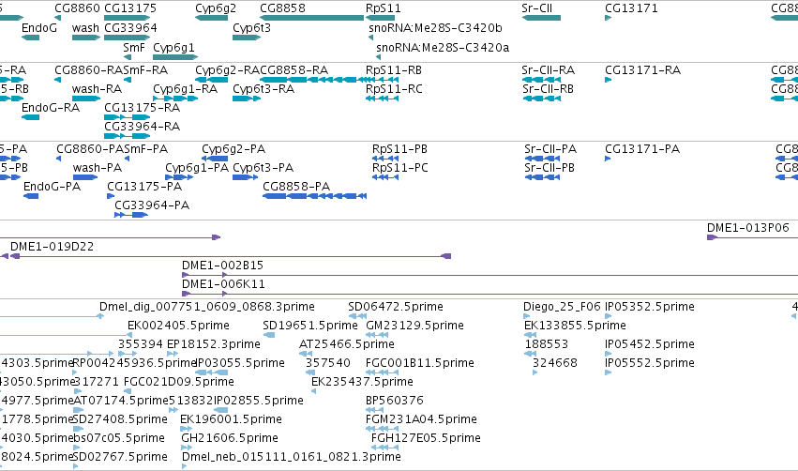The width and height of the screenshot is (798, 471).
Task: Select snoRNA:Me28S-C3420b label
Action: coord(436,28)
